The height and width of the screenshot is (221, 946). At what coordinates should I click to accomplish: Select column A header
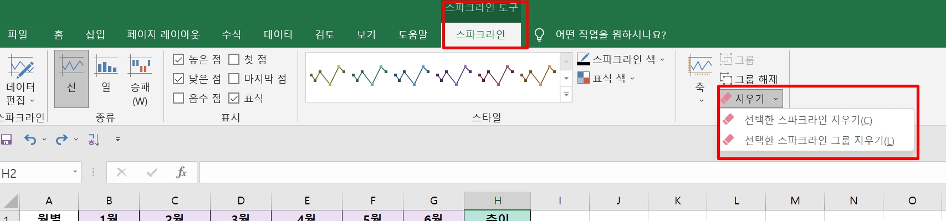(x=49, y=201)
